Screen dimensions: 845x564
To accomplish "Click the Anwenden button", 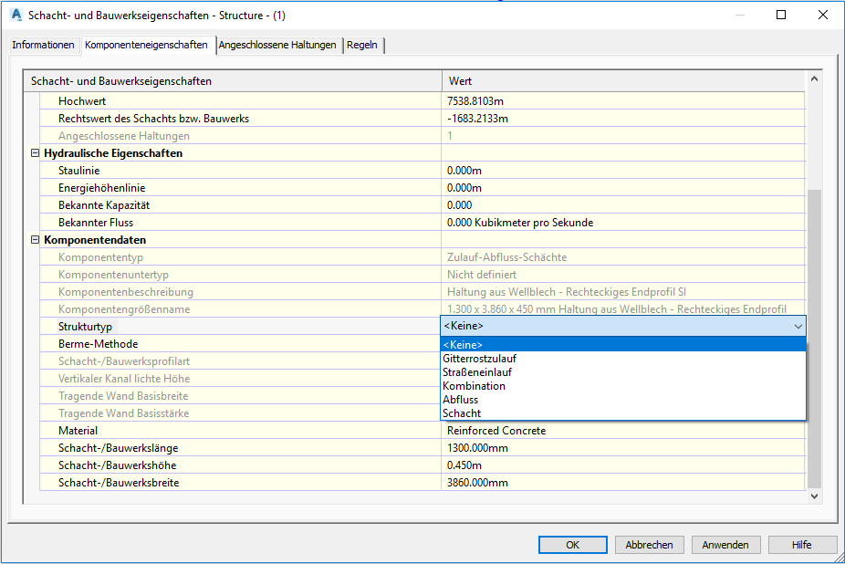I will (725, 545).
